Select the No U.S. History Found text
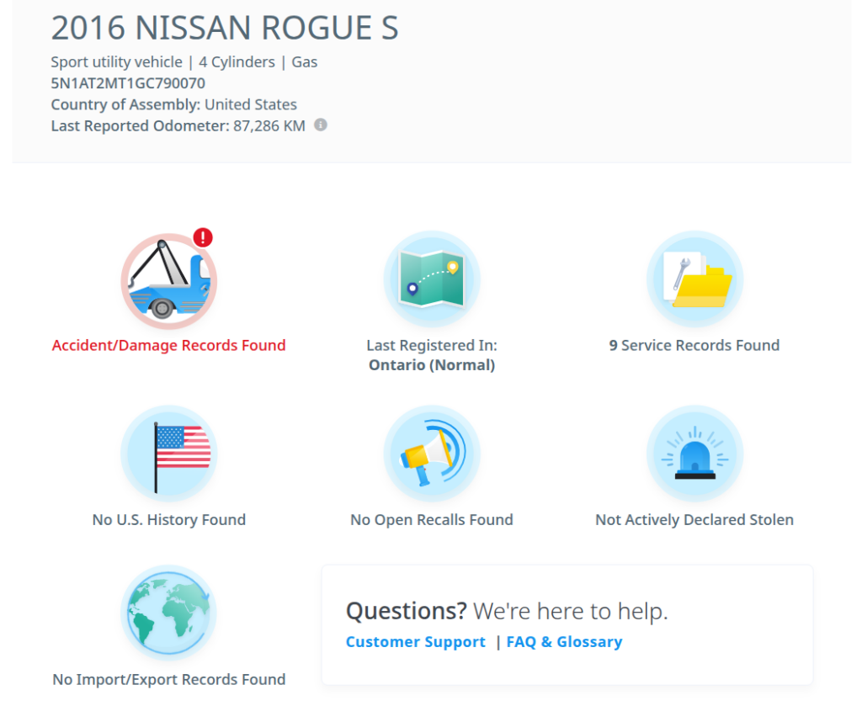The image size is (862, 706). click(x=169, y=520)
